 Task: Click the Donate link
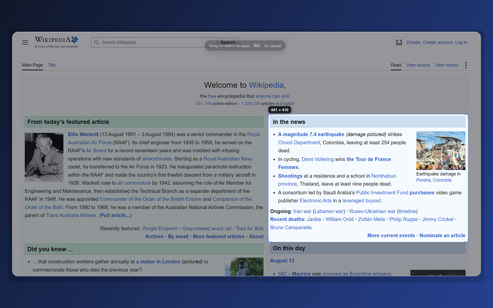click(413, 42)
